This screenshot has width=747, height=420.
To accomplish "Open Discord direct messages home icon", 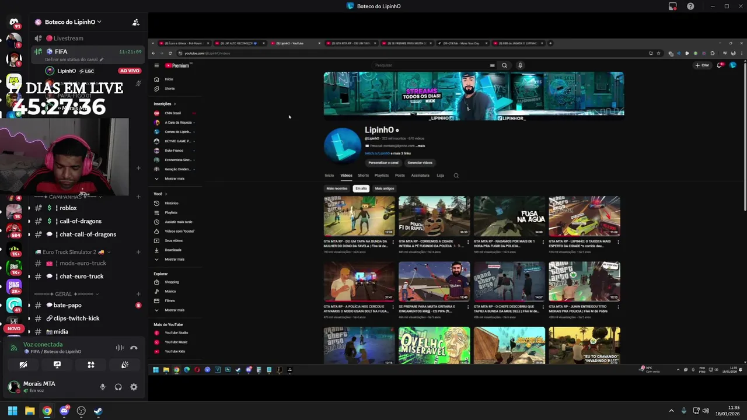I will tap(14, 22).
